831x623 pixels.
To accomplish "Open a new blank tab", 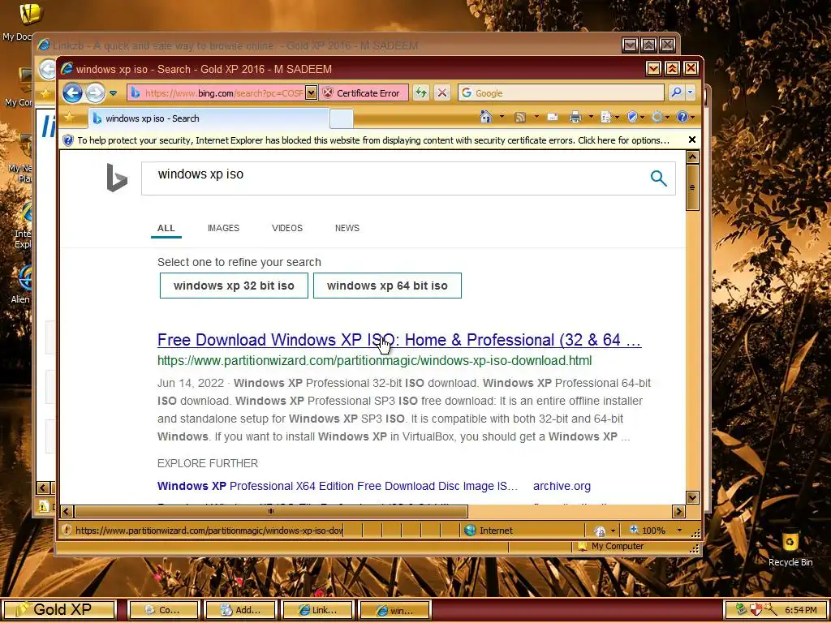I will 342,118.
